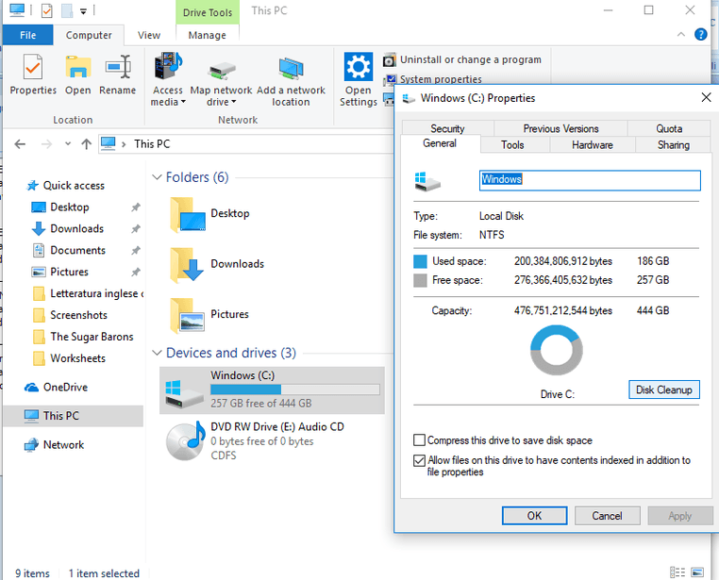The width and height of the screenshot is (719, 580).
Task: Open the recent locations dropdown arrow
Action: (x=68, y=144)
